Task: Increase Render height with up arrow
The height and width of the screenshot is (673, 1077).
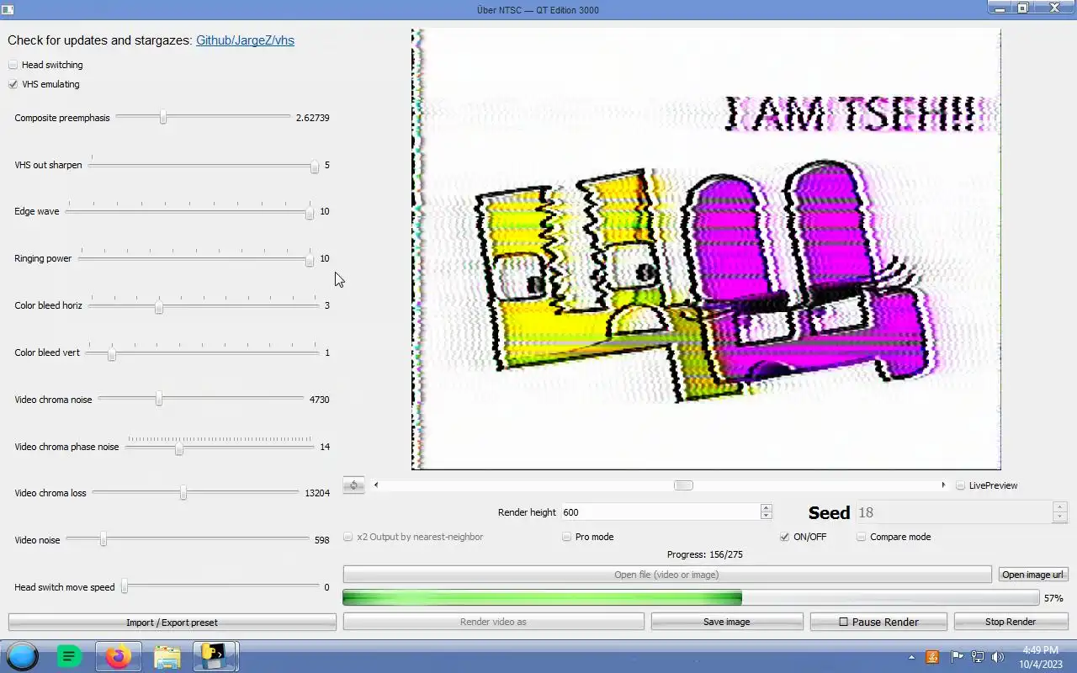Action: point(766,508)
